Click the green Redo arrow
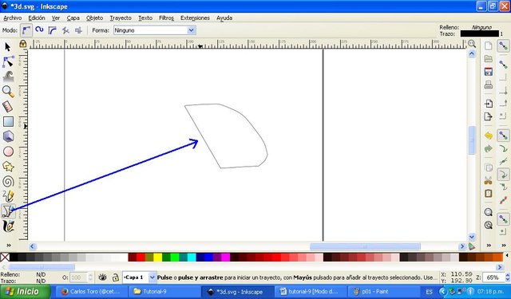The height and width of the screenshot is (299, 511). pyautogui.click(x=488, y=148)
